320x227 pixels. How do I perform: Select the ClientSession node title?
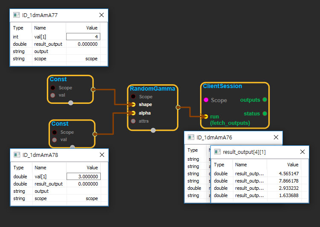(x=222, y=86)
